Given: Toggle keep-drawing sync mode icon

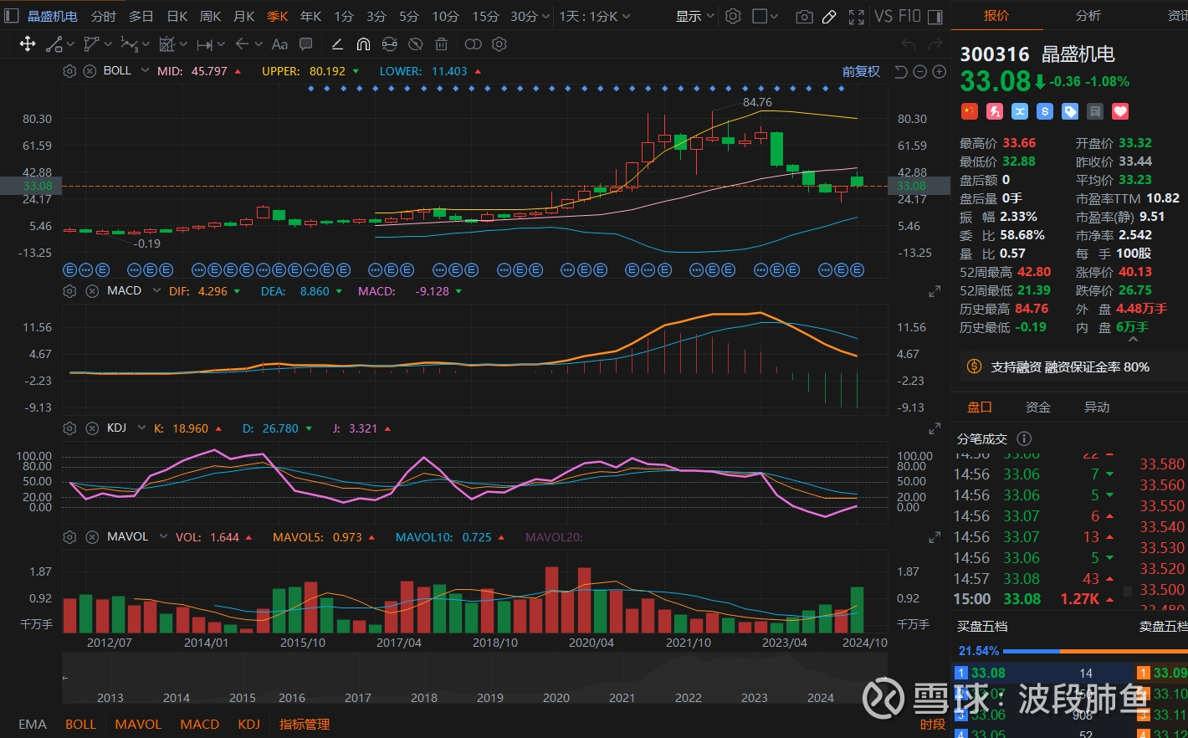Looking at the screenshot, I should coord(389,44).
